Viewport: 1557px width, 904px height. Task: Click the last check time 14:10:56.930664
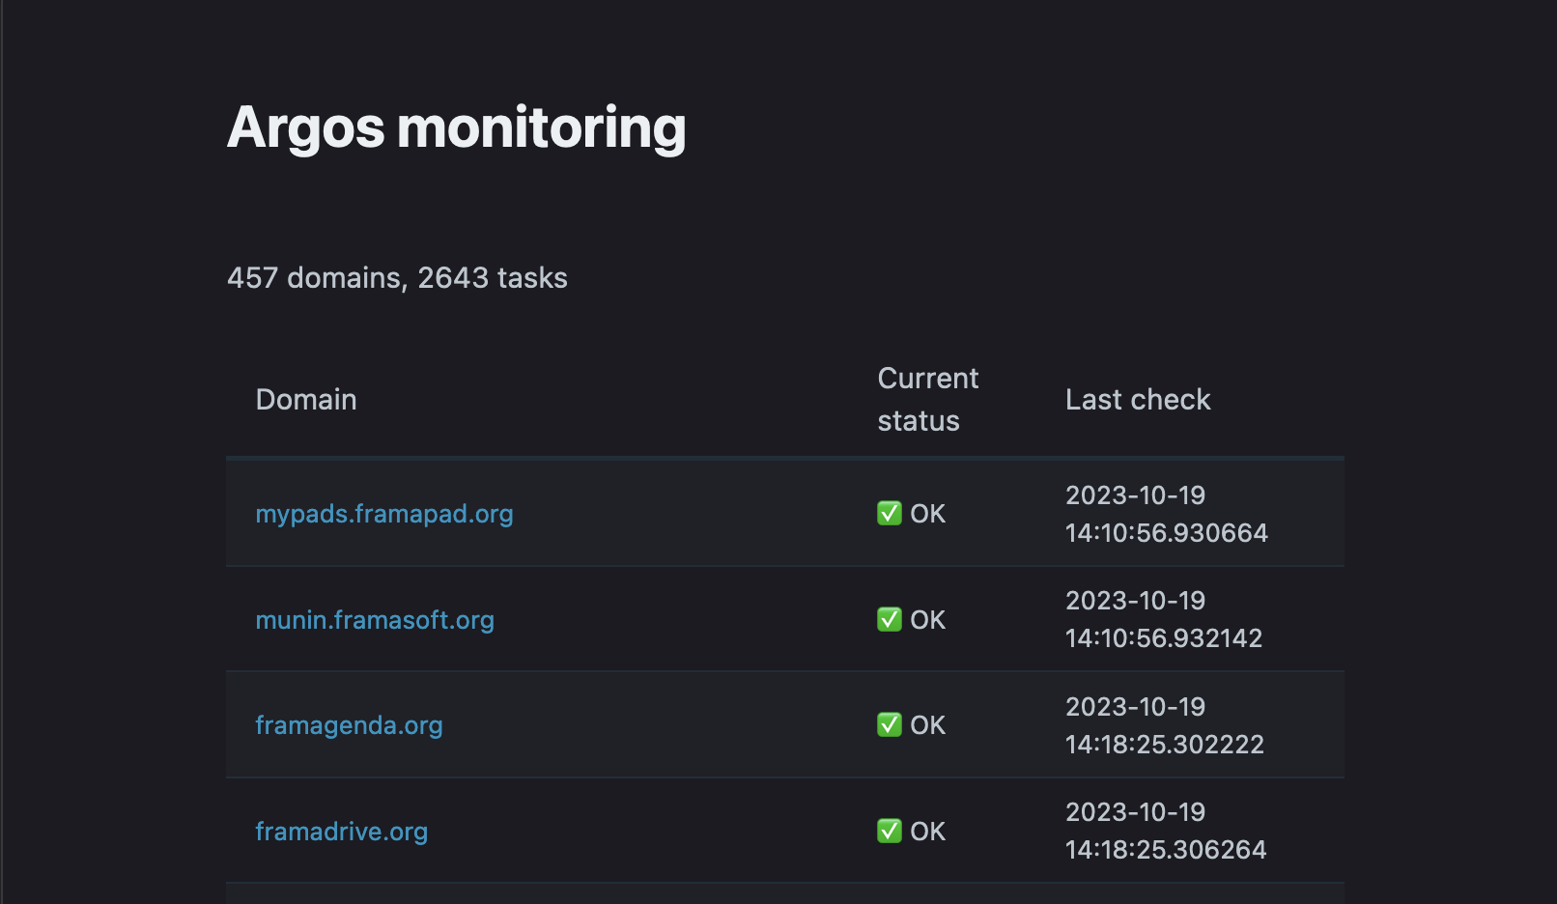1167,533
